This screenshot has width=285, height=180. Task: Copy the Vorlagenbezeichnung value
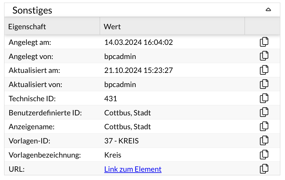pyautogui.click(x=264, y=155)
